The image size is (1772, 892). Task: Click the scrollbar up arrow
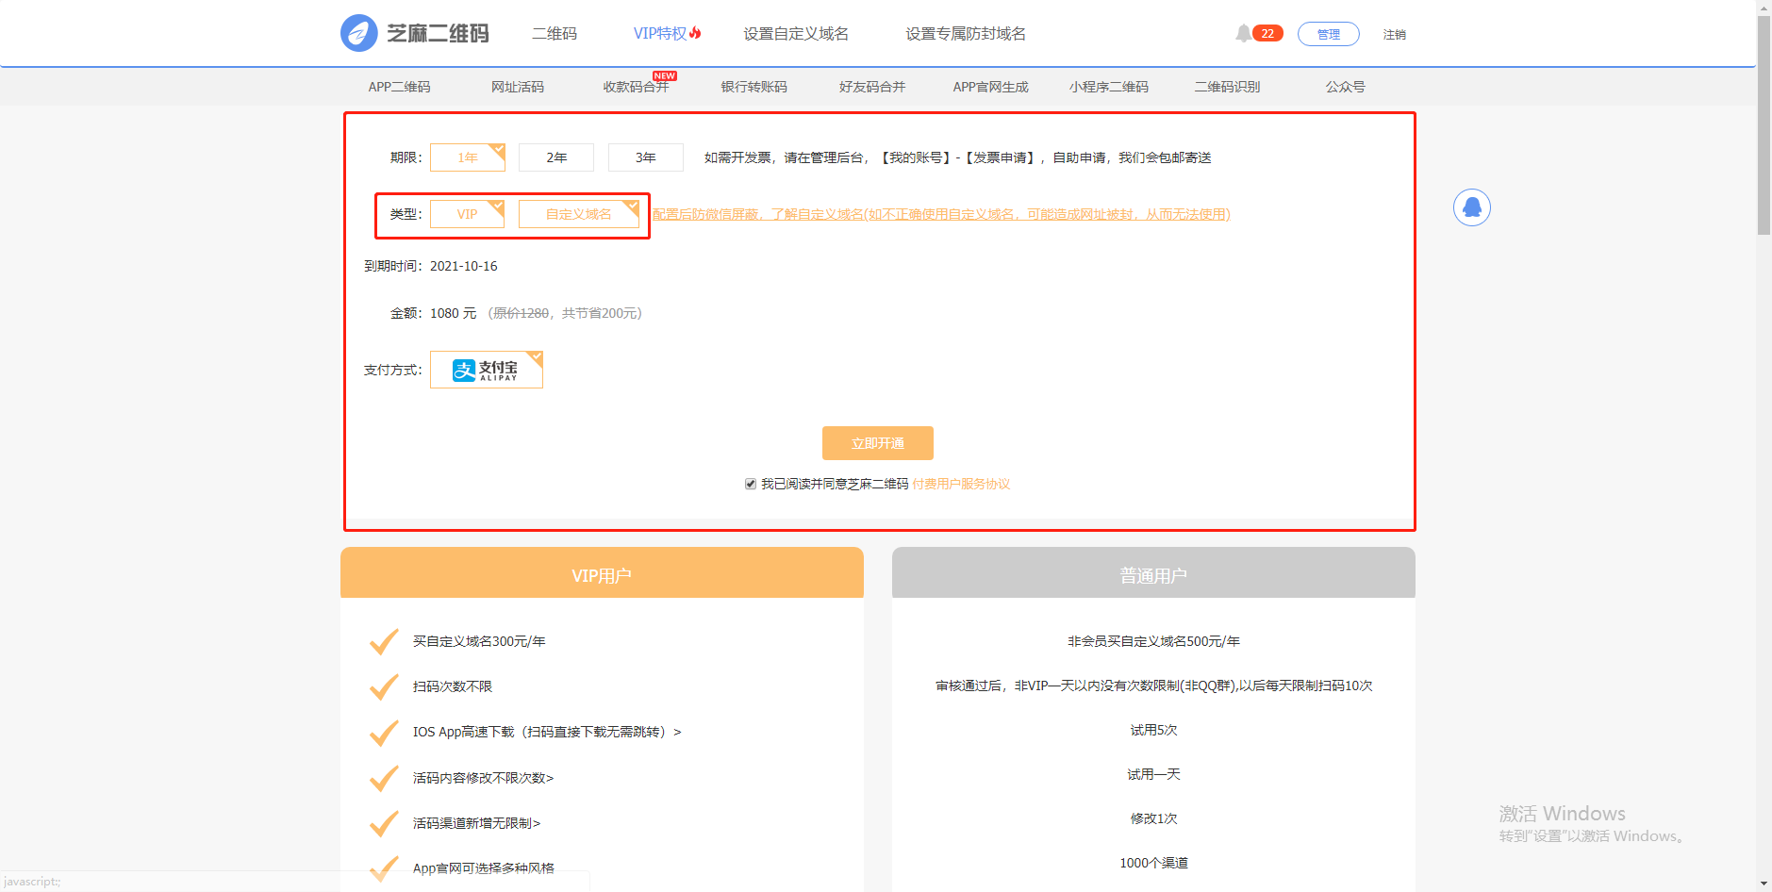coord(1764,7)
